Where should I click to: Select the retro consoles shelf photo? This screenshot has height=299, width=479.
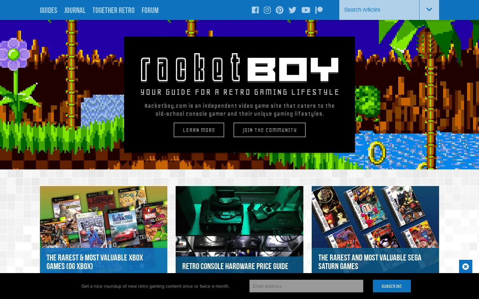pyautogui.click(x=239, y=221)
